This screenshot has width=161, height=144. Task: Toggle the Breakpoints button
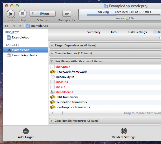(x=67, y=14)
